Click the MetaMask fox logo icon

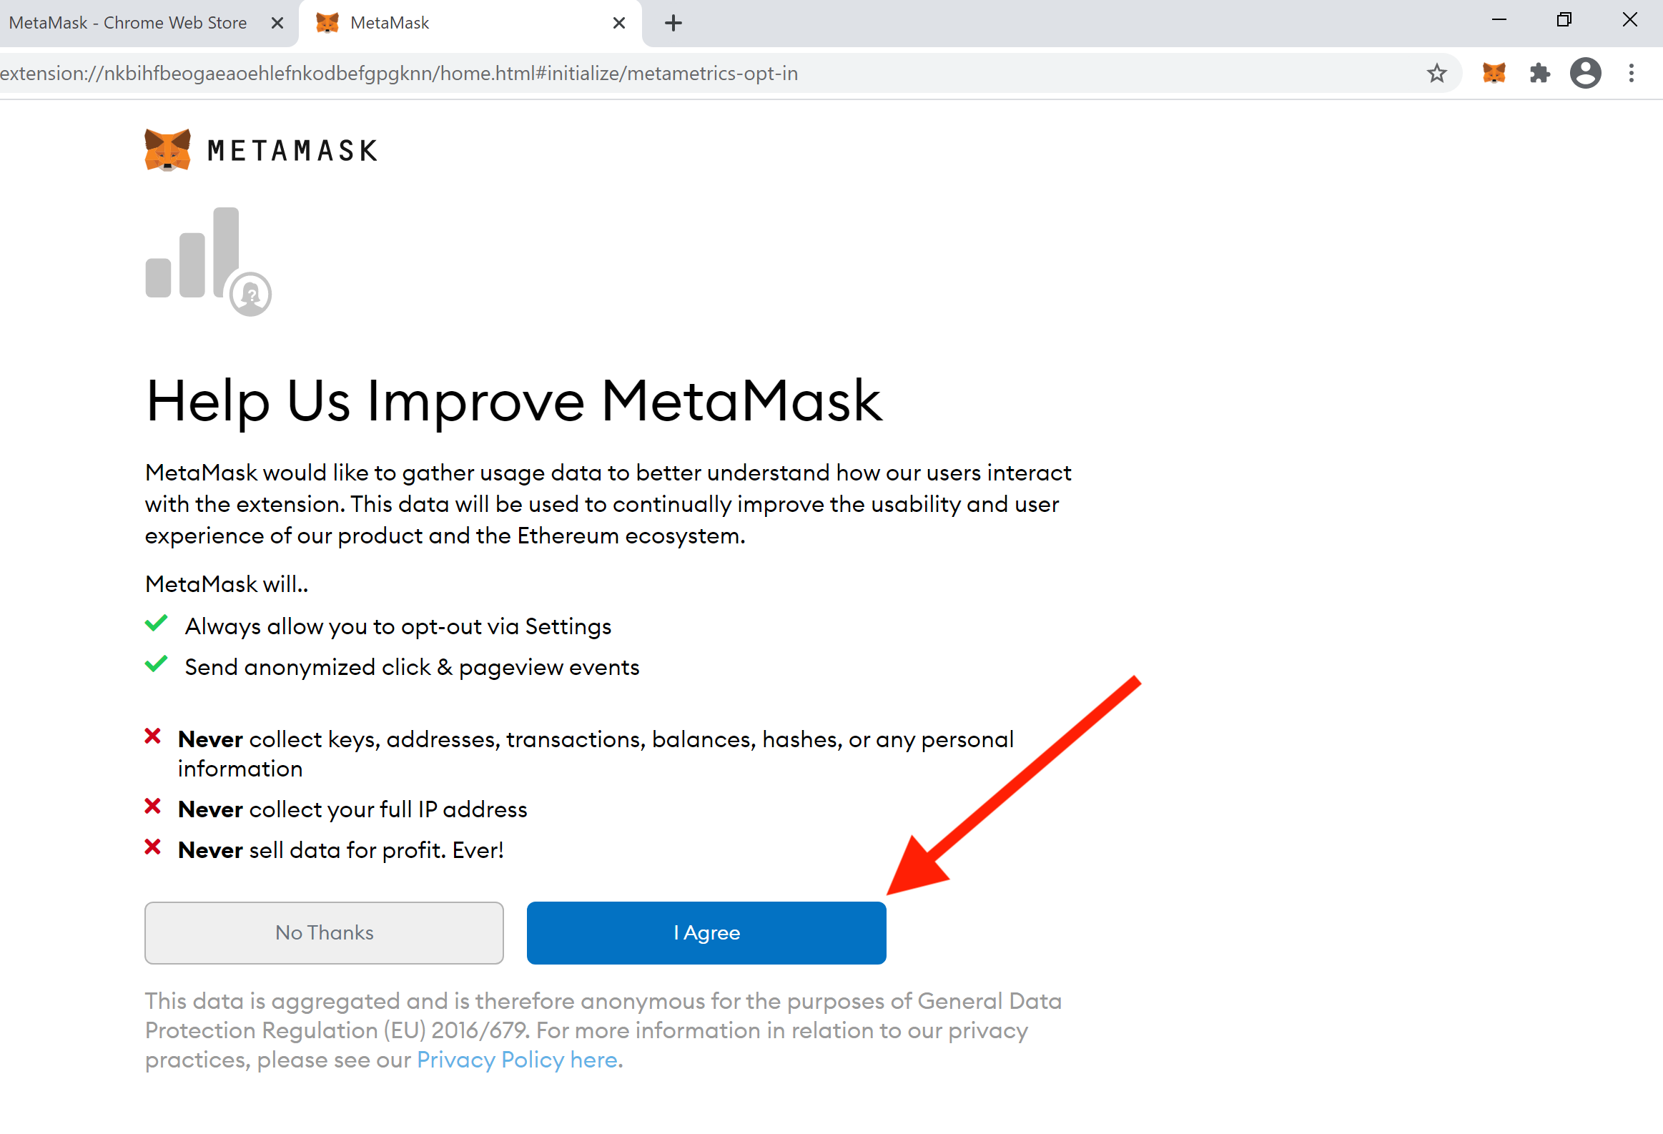click(x=168, y=149)
